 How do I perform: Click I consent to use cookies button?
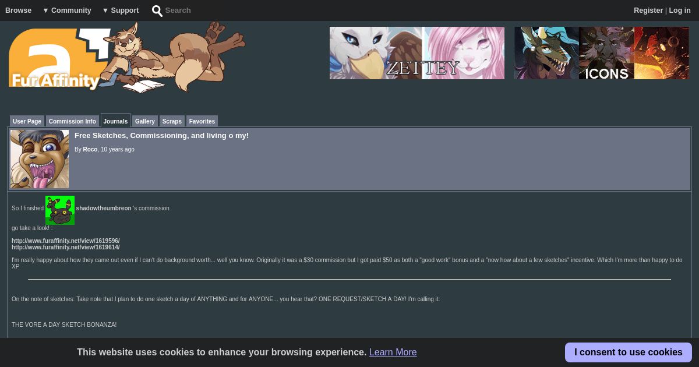point(629,352)
